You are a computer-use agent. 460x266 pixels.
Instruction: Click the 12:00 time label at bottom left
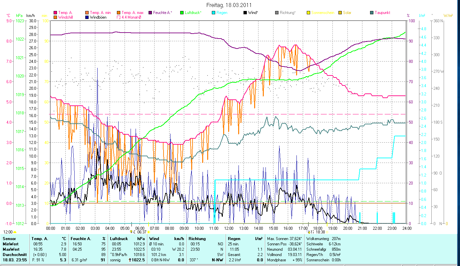coord(8,232)
